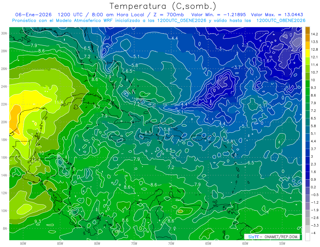Click the 8N latitude axis label
This screenshot has width=320, height=247.
(5, 228)
